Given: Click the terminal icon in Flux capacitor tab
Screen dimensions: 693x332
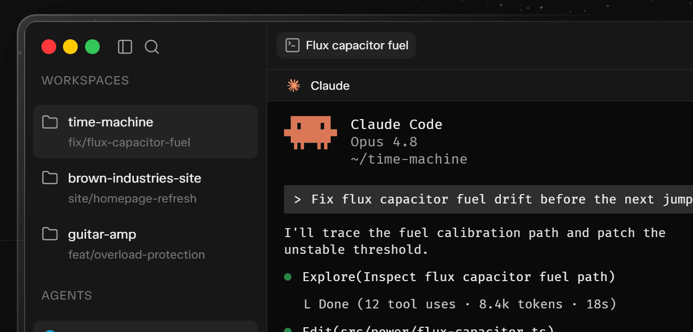Looking at the screenshot, I should [292, 46].
